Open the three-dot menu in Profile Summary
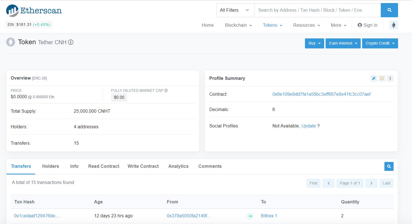Viewport: 412px width, 224px height. pyautogui.click(x=390, y=78)
